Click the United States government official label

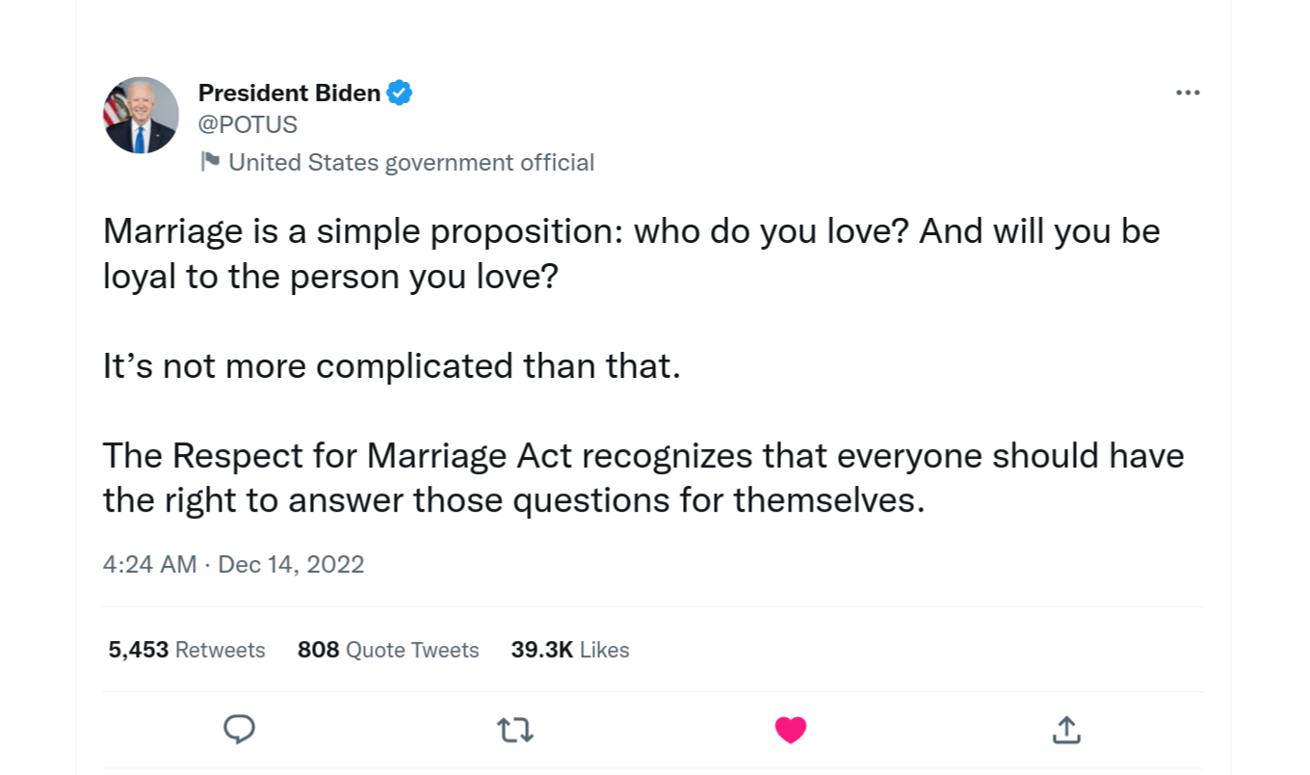(x=411, y=162)
